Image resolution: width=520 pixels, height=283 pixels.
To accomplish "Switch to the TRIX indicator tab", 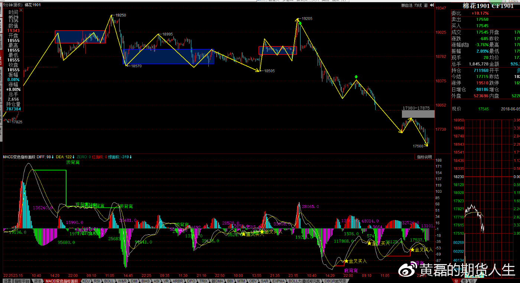I will click(204, 281).
